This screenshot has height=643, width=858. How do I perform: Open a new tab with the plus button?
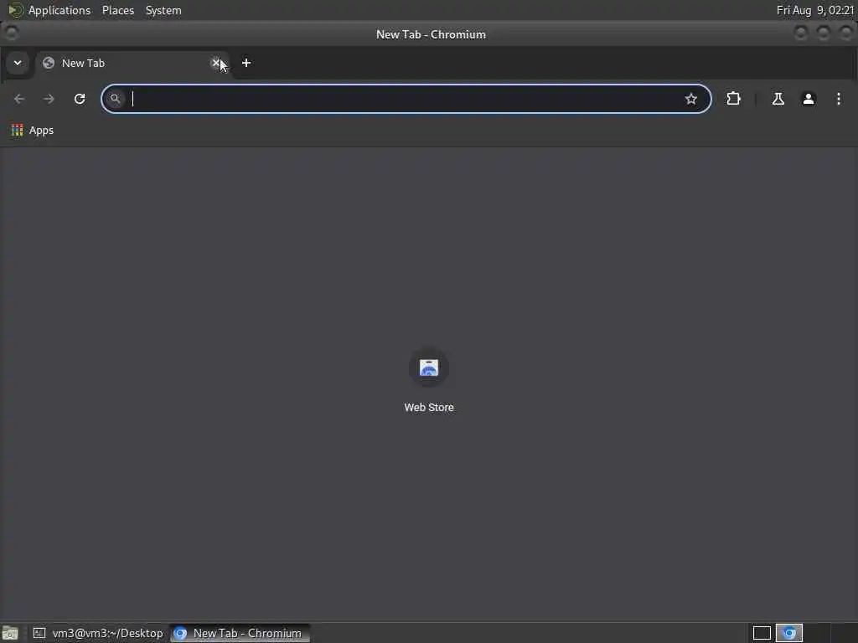246,63
